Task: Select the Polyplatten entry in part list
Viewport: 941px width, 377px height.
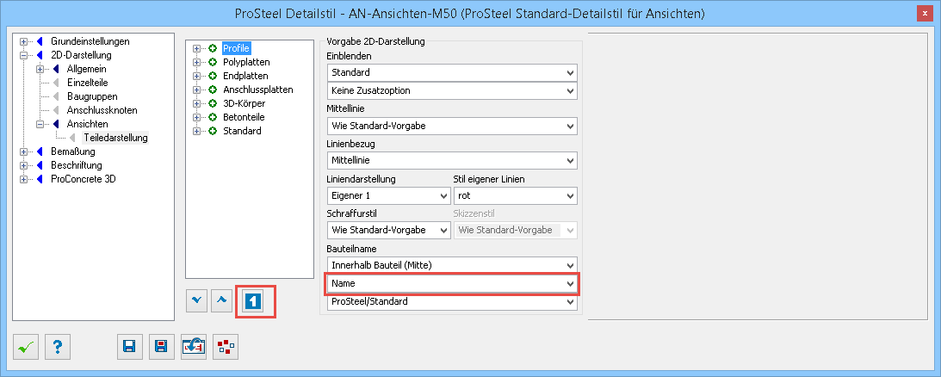Action: tap(246, 62)
